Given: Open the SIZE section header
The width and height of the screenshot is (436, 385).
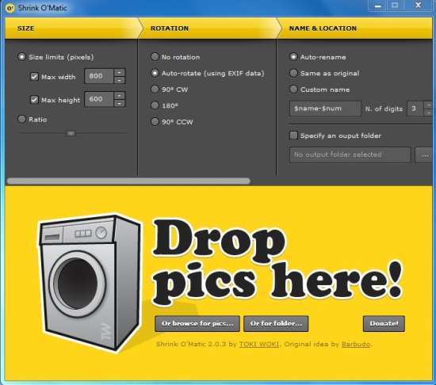Looking at the screenshot, I should coord(71,29).
